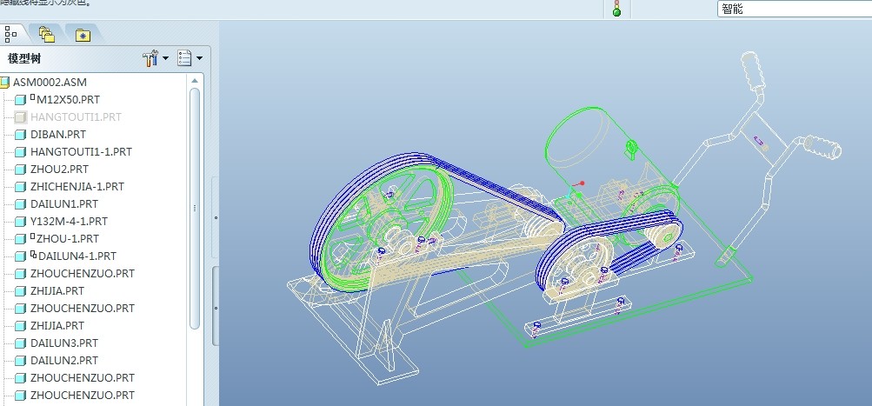Select the ASM0002.ASM root assembly node

pyautogui.click(x=50, y=82)
